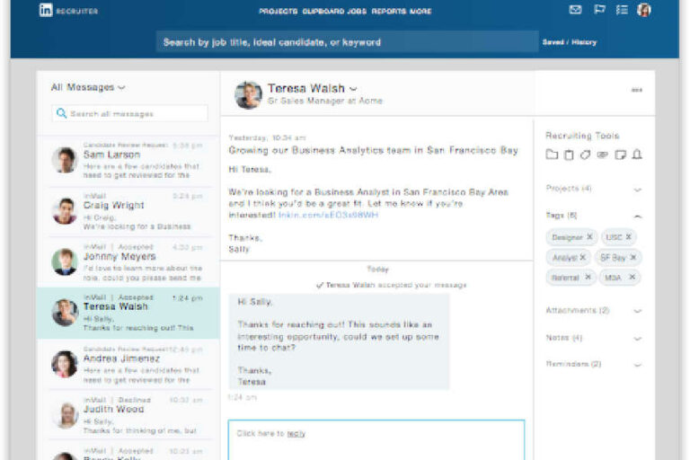Viewport: 690px width, 460px height.
Task: Remove the MBA tag
Action: pyautogui.click(x=632, y=277)
